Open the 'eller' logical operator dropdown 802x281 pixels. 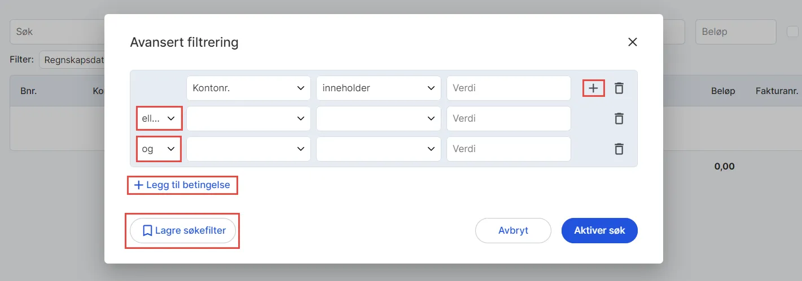coord(159,119)
